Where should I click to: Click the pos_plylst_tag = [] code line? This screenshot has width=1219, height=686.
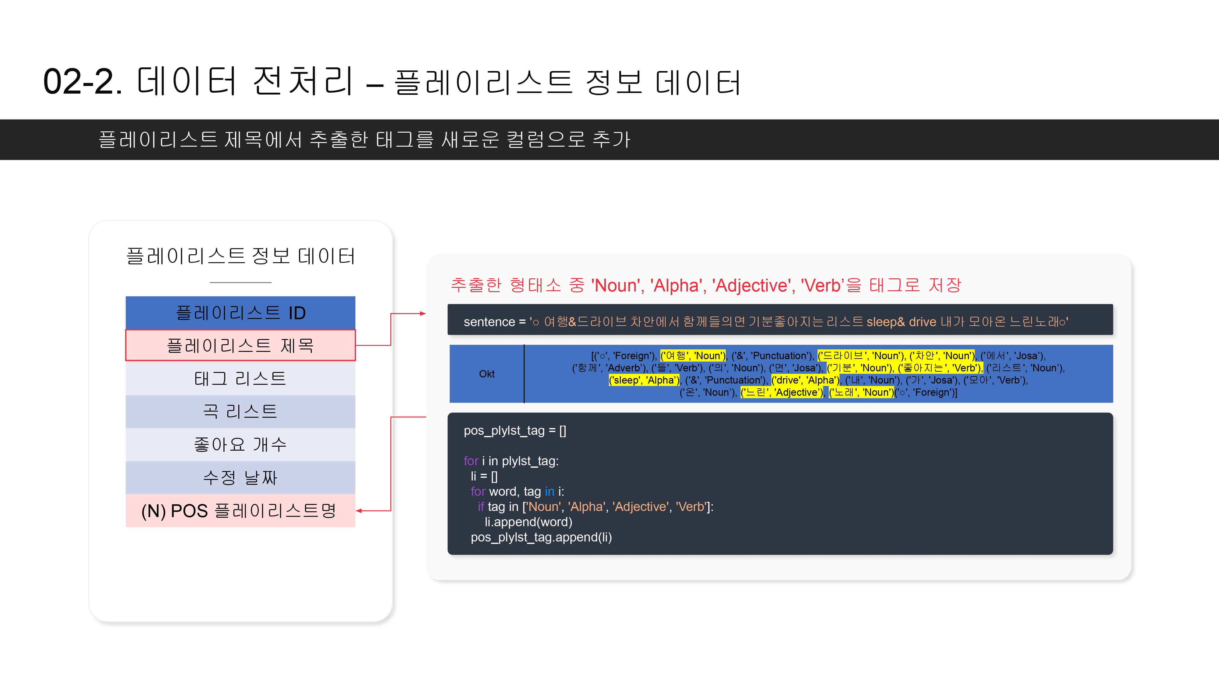[x=515, y=430]
